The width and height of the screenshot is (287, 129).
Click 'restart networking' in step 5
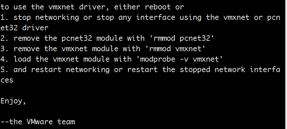70,70
